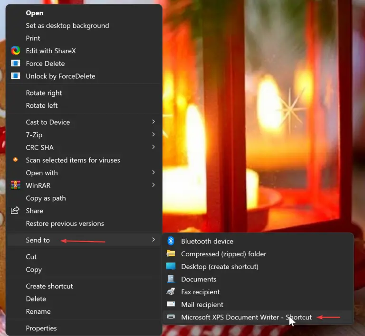Image resolution: width=365 pixels, height=336 pixels.
Task: Click the ShareX icon beside Edit with ShareX
Action: click(16, 51)
